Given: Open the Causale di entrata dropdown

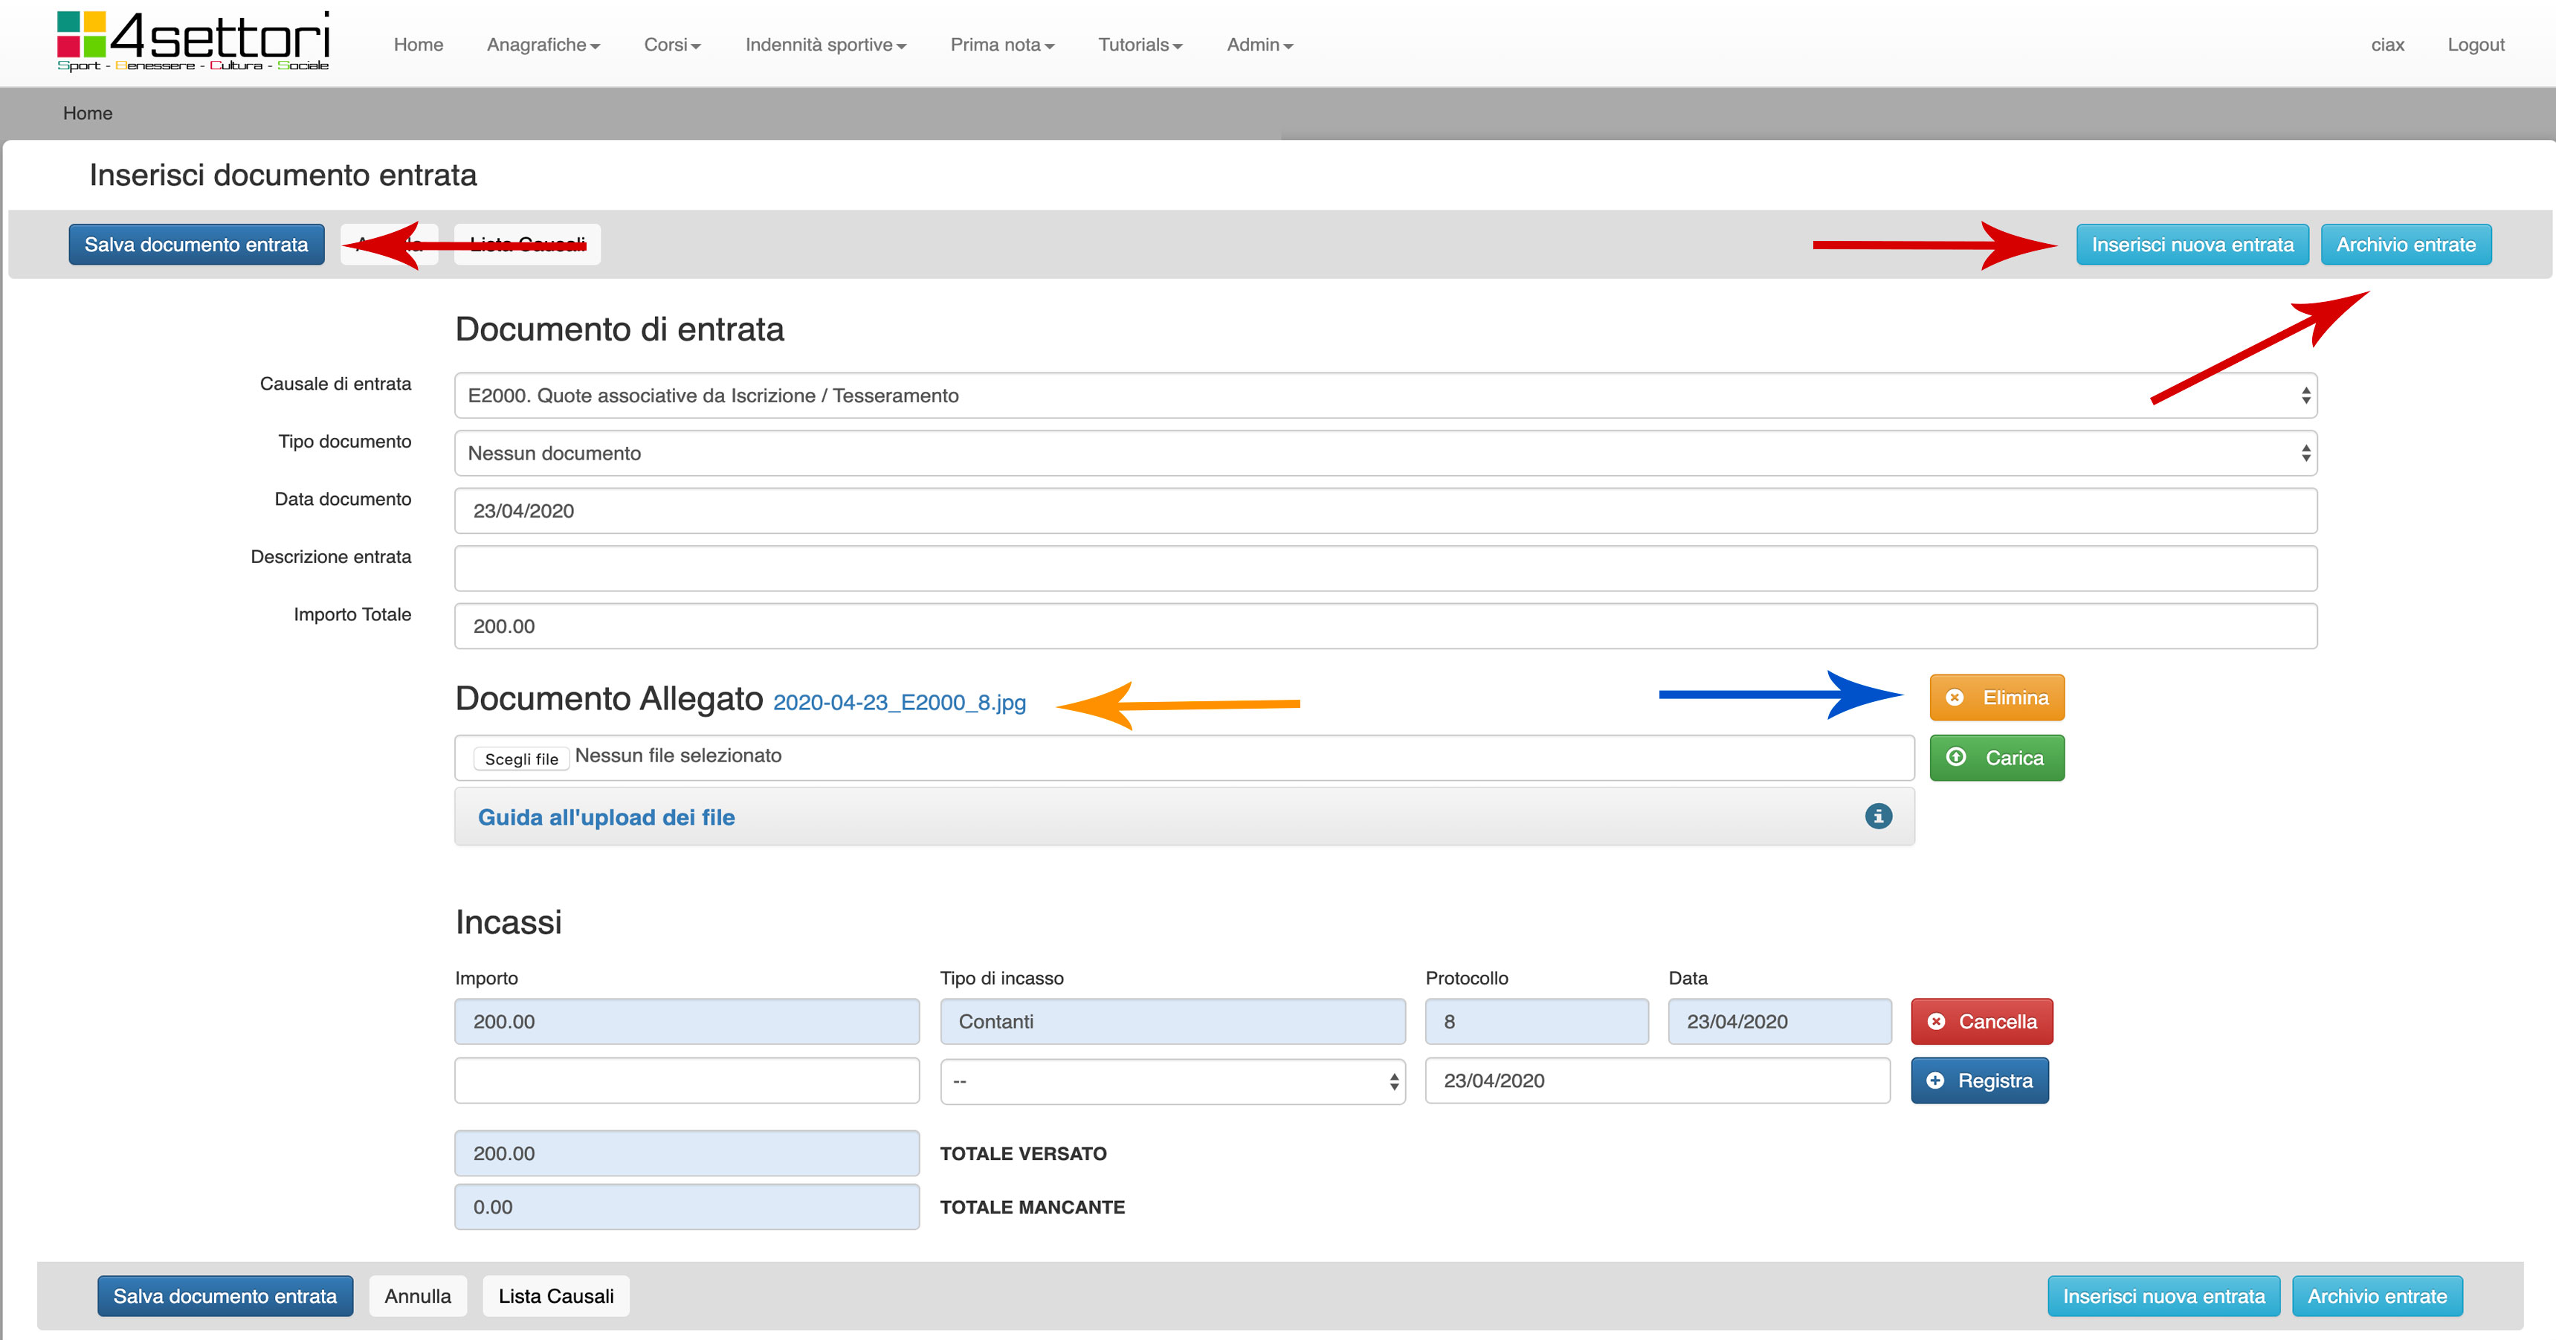Looking at the screenshot, I should click(x=1385, y=396).
